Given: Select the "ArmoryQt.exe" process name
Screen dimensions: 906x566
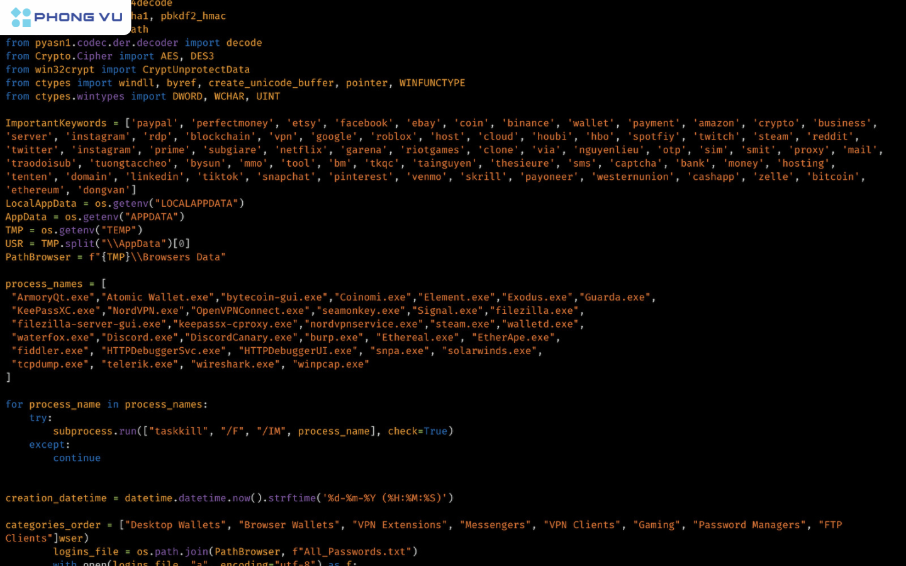Looking at the screenshot, I should tap(53, 297).
